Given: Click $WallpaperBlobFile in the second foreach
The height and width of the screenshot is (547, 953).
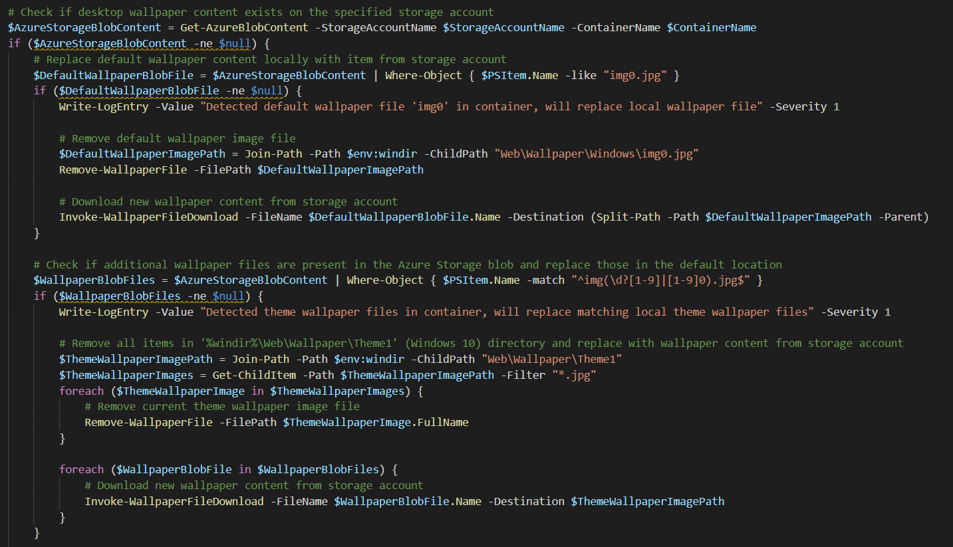Looking at the screenshot, I should click(174, 469).
